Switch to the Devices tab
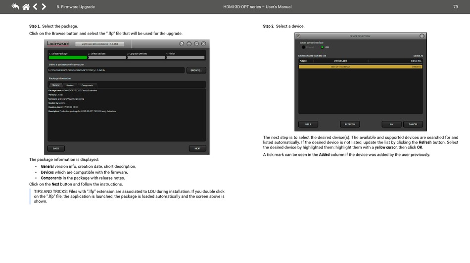The width and height of the screenshot is (470, 263). (x=70, y=85)
